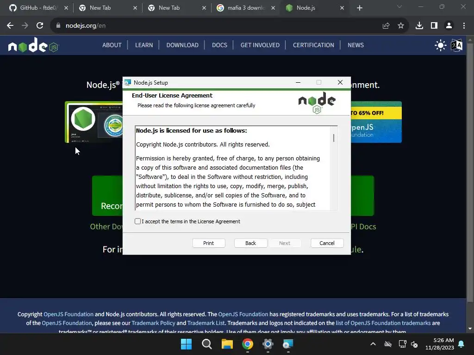Open the tab search chevron in title bar
Image resolution: width=474 pixels, height=355 pixels.
[399, 6]
